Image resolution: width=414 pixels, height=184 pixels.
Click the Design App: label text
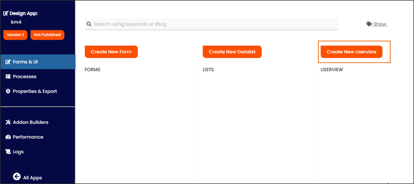click(x=24, y=13)
